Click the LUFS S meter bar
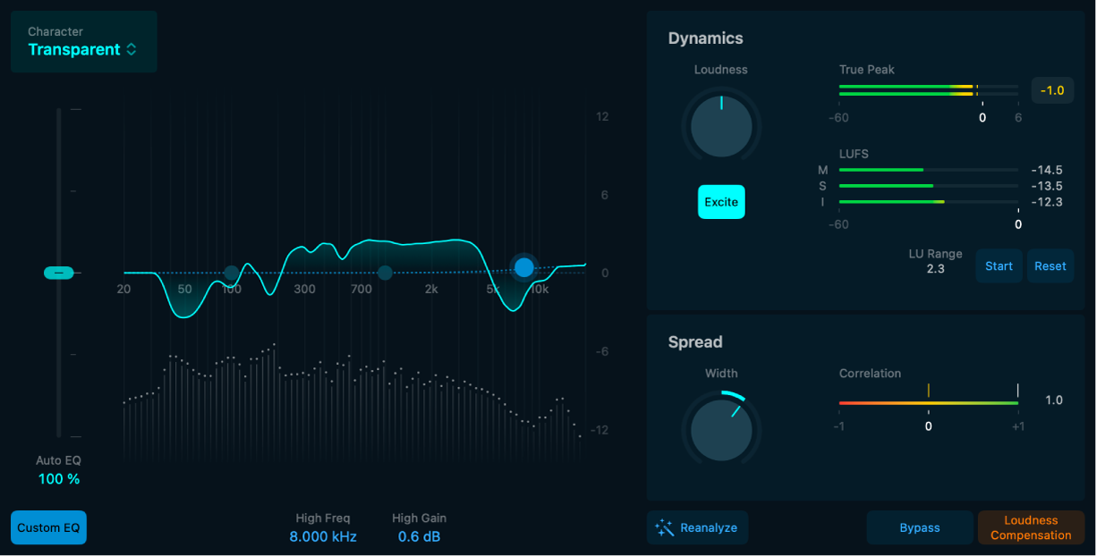This screenshot has width=1097, height=556. click(x=929, y=186)
